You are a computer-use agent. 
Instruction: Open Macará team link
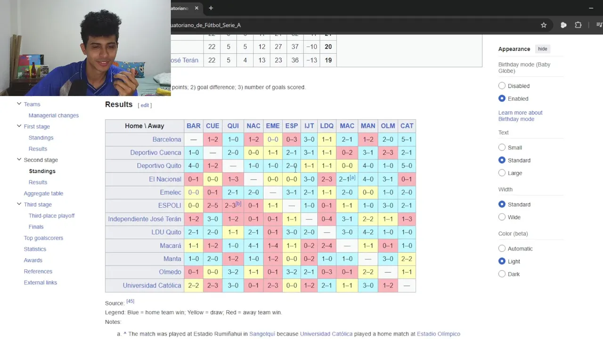pyautogui.click(x=171, y=245)
